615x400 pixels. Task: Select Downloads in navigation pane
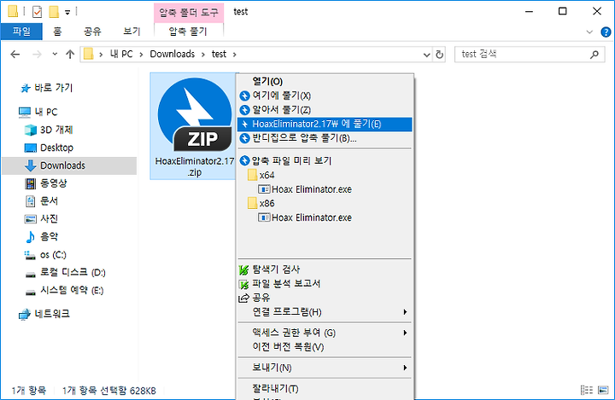pos(69,165)
